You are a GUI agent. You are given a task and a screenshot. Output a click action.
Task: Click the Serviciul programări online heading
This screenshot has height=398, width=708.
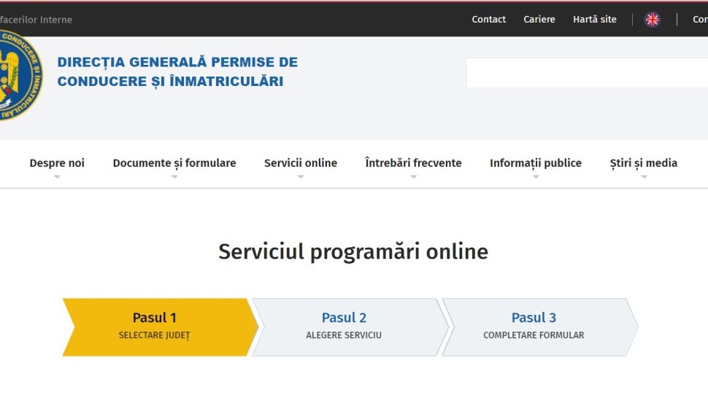[353, 251]
